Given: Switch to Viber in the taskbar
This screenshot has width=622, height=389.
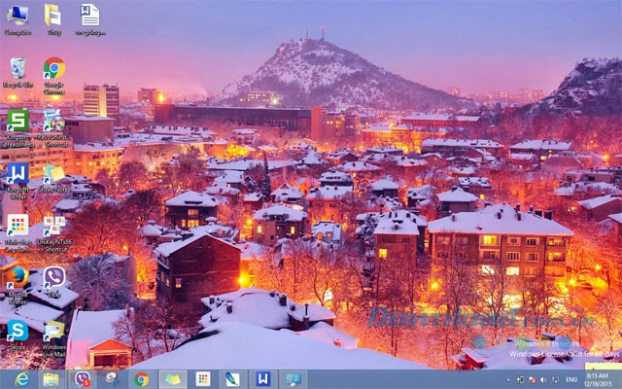Looking at the screenshot, I should pyautogui.click(x=82, y=379).
